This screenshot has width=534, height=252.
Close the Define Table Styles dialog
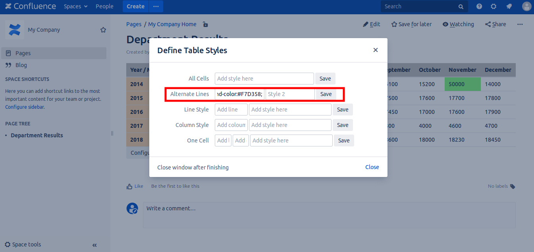coord(376,50)
